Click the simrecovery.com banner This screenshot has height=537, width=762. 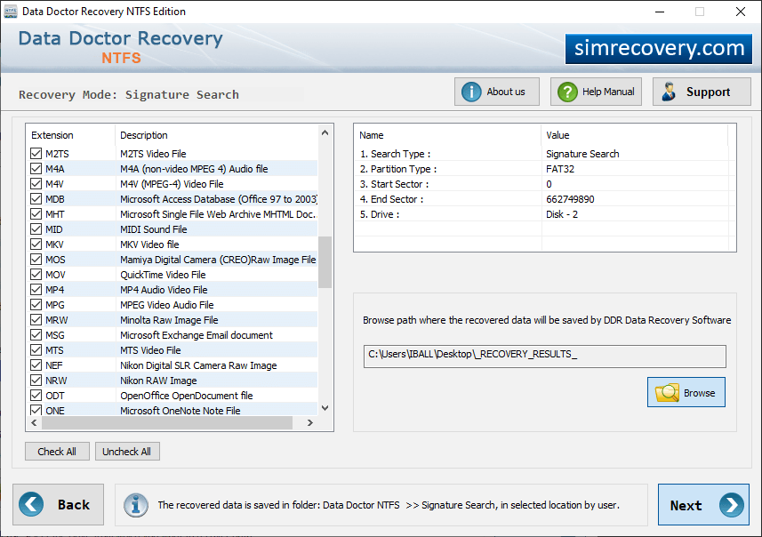[x=659, y=49]
